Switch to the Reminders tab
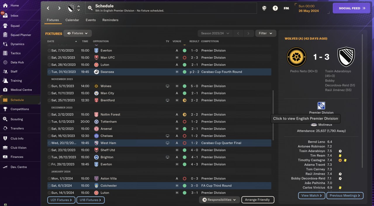This screenshot has width=374, height=206. pyautogui.click(x=110, y=20)
